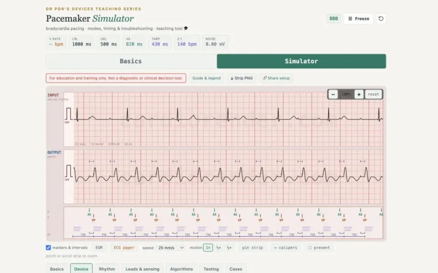
Task: Open Guide & legend
Action: [x=206, y=78]
